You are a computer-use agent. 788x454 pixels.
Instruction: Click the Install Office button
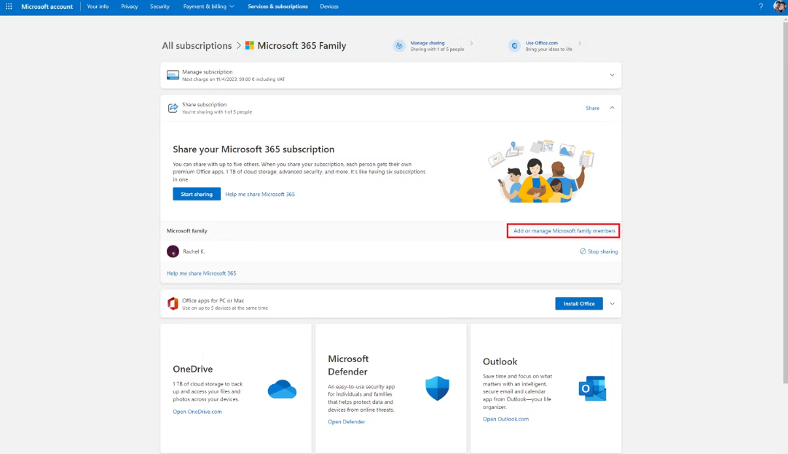(579, 304)
